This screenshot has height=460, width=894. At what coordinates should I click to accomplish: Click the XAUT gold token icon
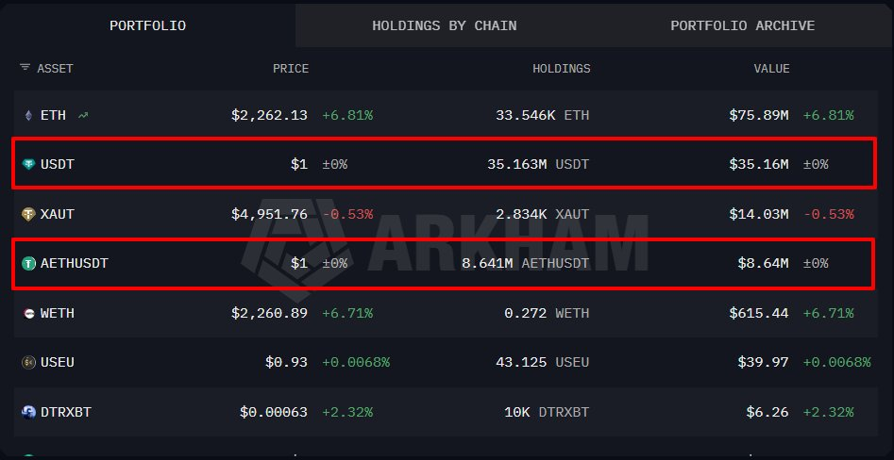[x=27, y=214]
